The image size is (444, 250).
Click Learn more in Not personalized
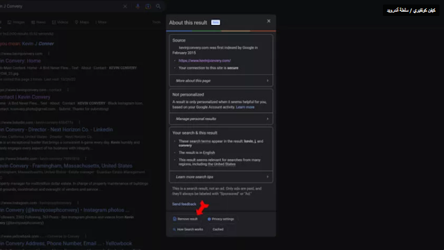245,107
